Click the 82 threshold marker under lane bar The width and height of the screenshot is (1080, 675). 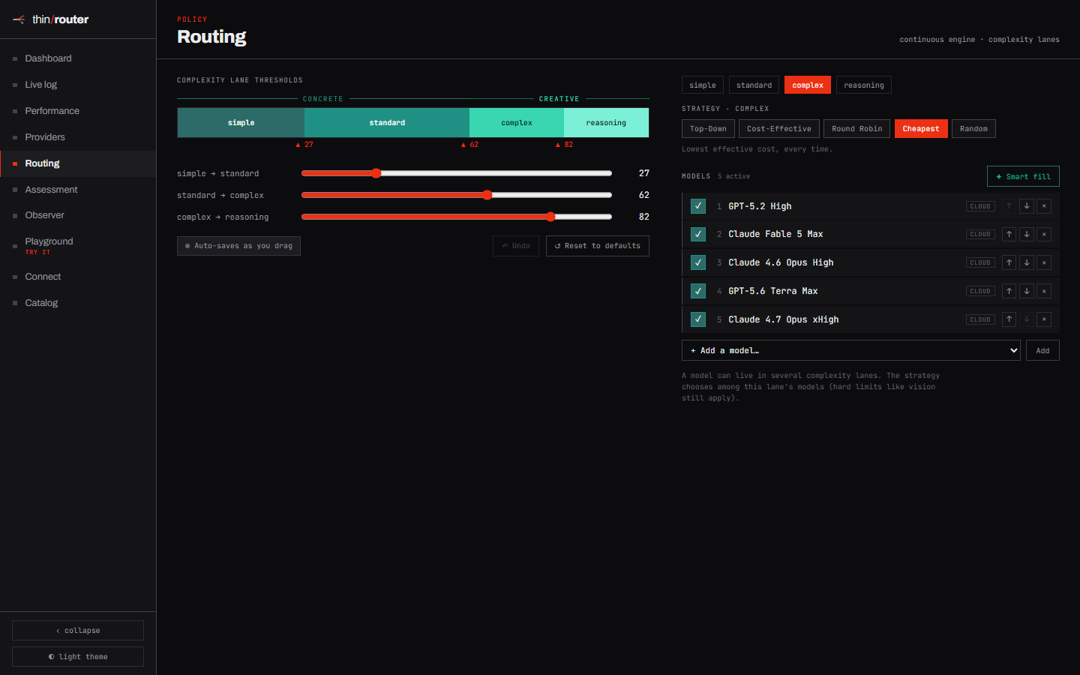564,145
